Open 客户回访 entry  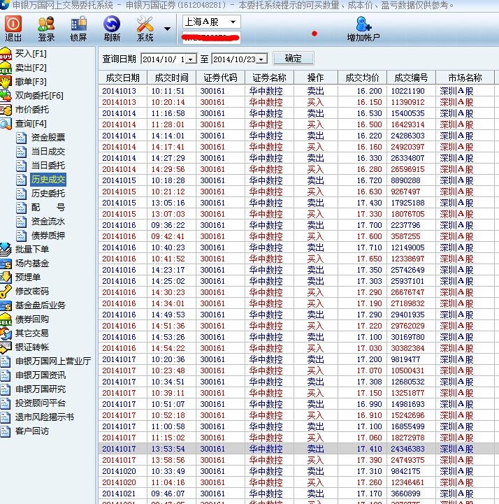coord(32,431)
